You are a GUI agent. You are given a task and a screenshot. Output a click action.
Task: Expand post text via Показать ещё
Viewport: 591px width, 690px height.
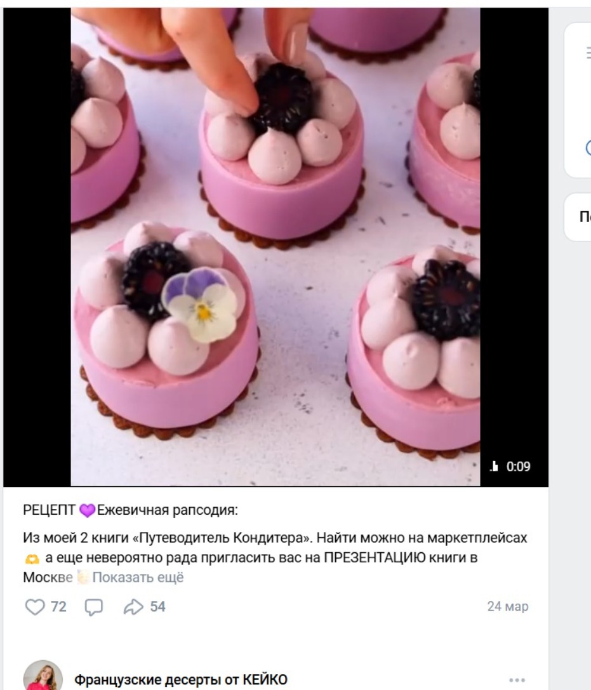138,578
